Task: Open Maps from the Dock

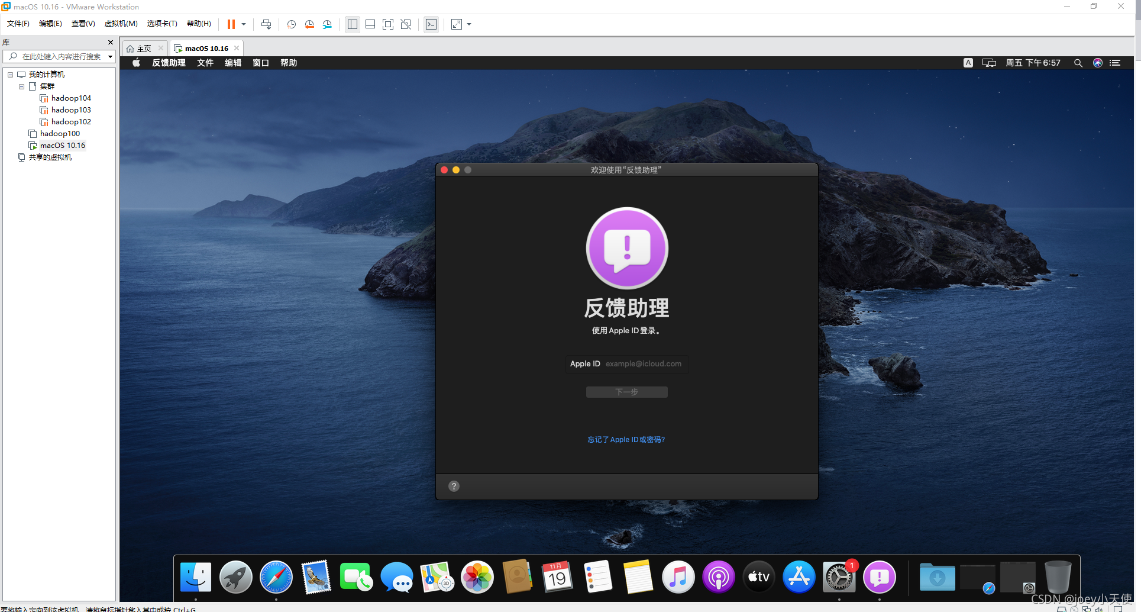Action: tap(437, 577)
